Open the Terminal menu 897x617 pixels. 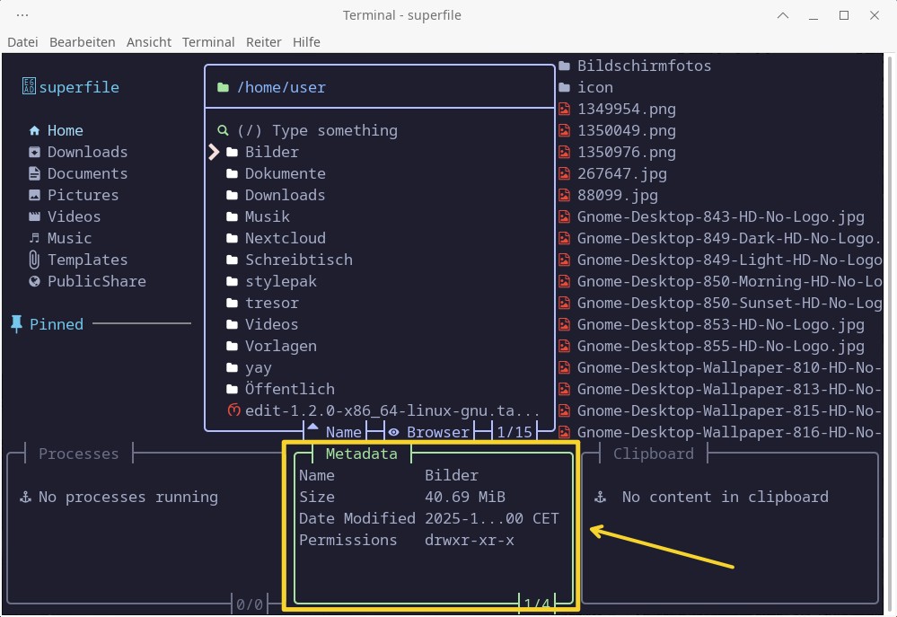[x=208, y=42]
